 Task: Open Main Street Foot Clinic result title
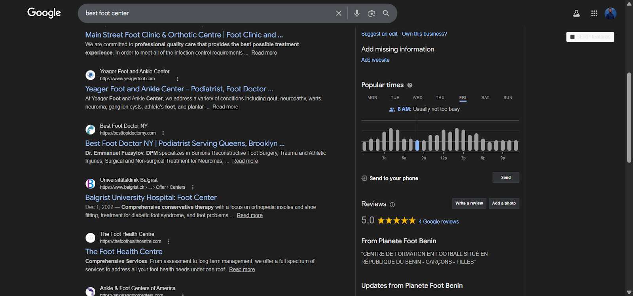click(184, 35)
